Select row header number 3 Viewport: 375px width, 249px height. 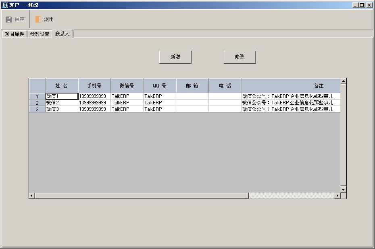[x=37, y=109]
